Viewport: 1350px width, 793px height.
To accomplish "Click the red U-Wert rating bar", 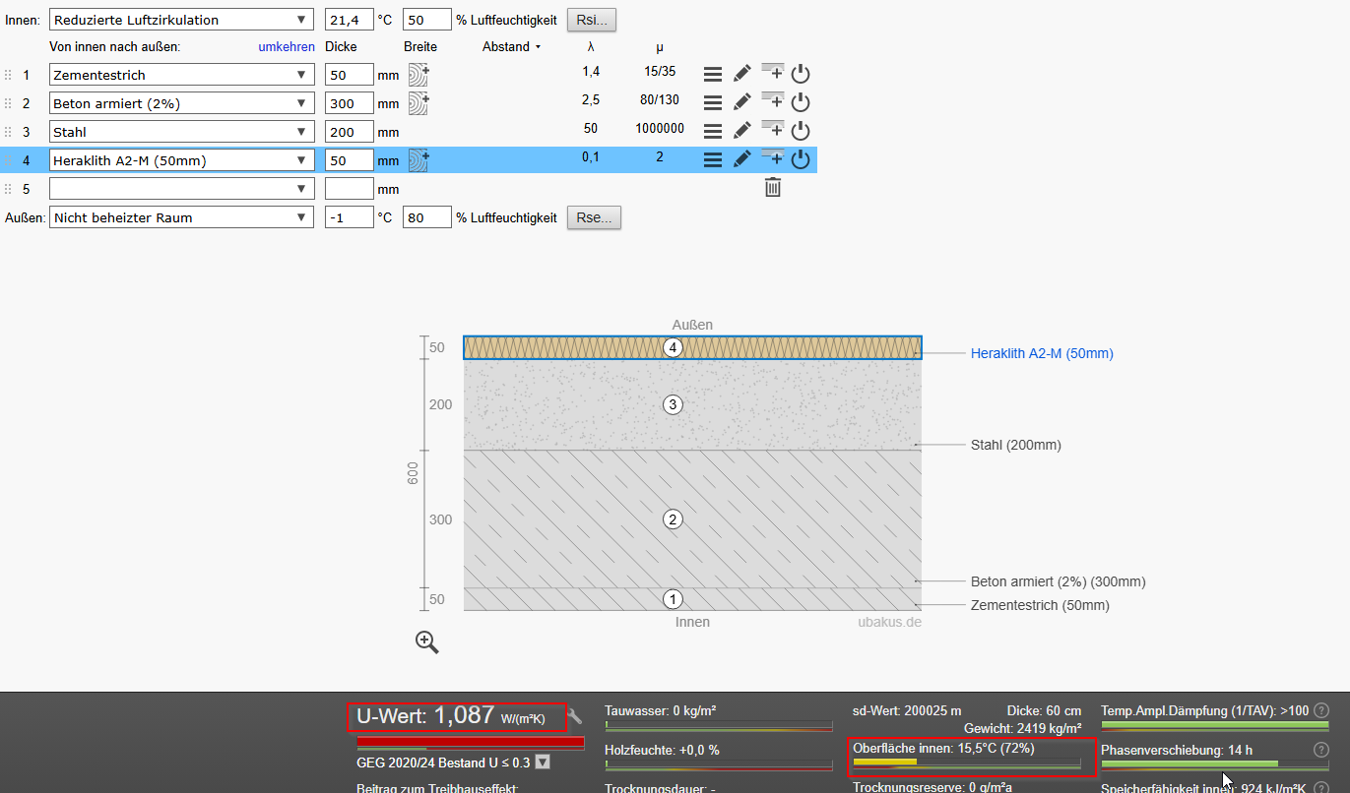I will (470, 742).
